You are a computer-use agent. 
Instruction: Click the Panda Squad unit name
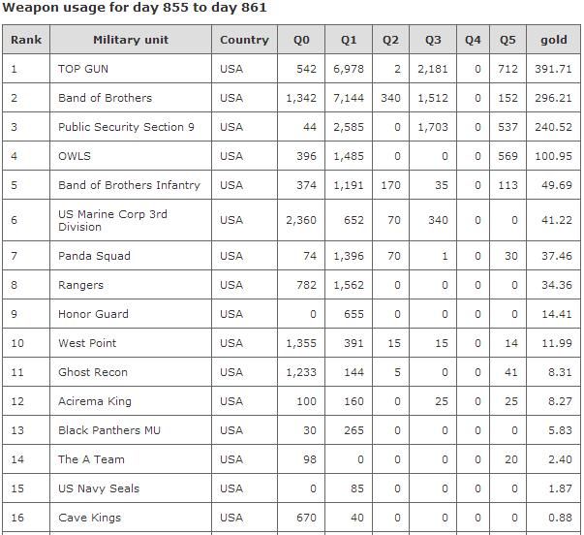click(x=94, y=256)
